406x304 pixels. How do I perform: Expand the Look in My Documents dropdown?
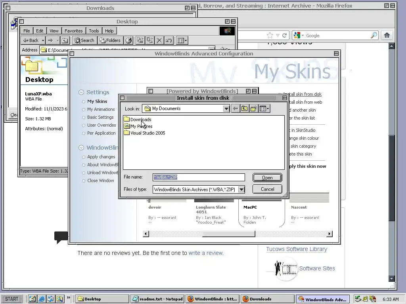pyautogui.click(x=226, y=108)
